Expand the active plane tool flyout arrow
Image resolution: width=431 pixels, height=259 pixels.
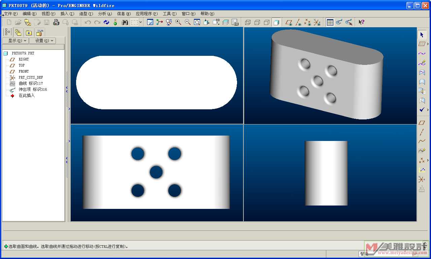(x=428, y=44)
